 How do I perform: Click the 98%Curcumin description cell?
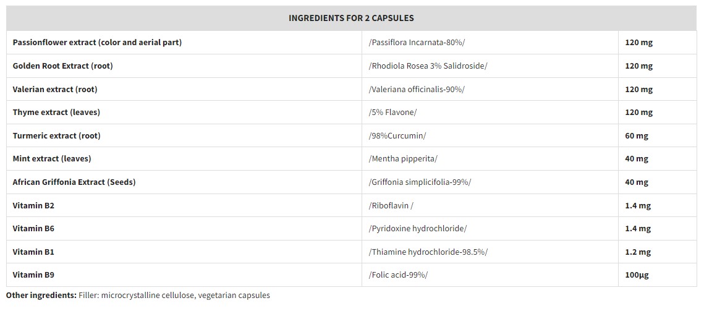(x=397, y=135)
